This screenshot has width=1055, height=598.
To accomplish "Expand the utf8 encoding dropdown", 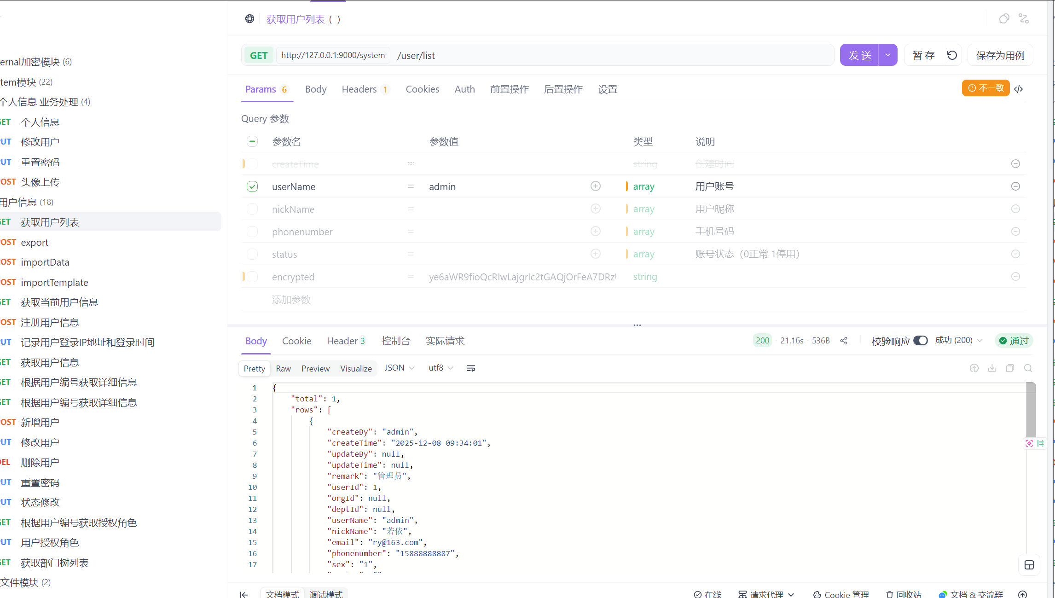I will (441, 368).
